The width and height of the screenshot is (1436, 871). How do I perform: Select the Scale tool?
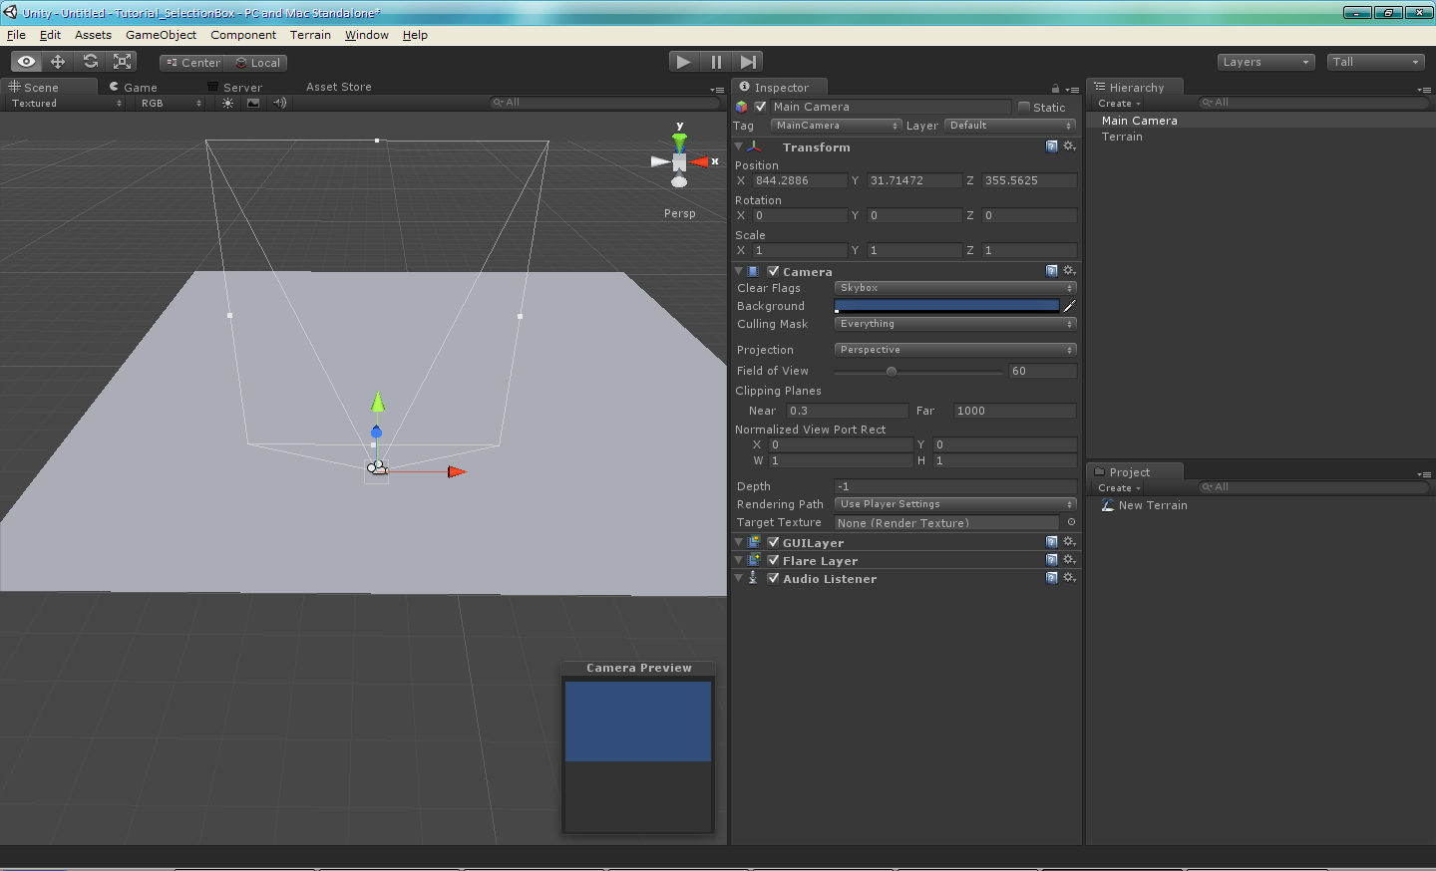(x=122, y=62)
